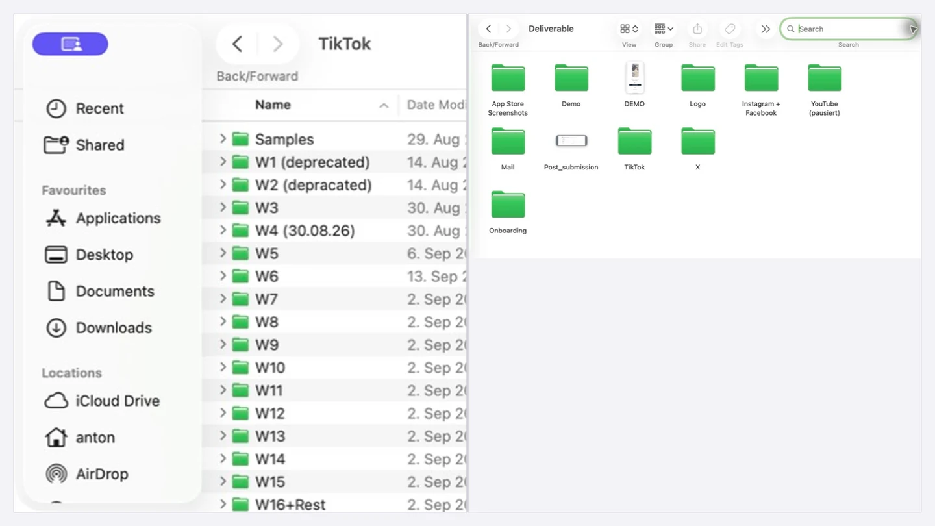Select the Post_submission file
935x526 pixels.
(x=571, y=152)
